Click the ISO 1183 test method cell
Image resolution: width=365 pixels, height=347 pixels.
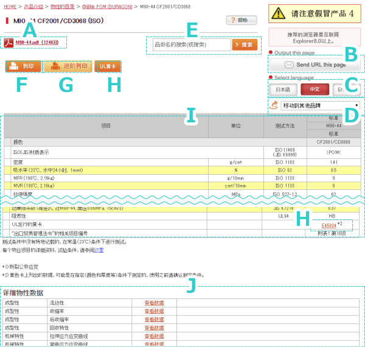(x=285, y=163)
